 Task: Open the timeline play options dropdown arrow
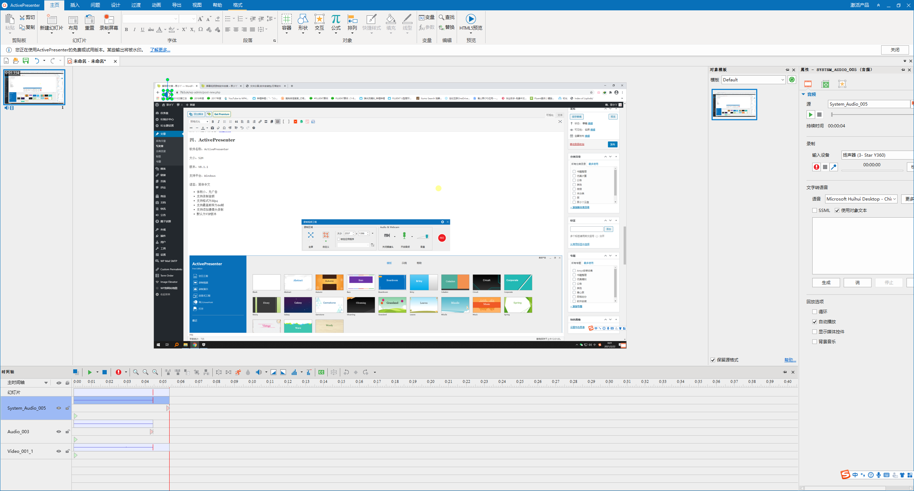[x=97, y=372]
